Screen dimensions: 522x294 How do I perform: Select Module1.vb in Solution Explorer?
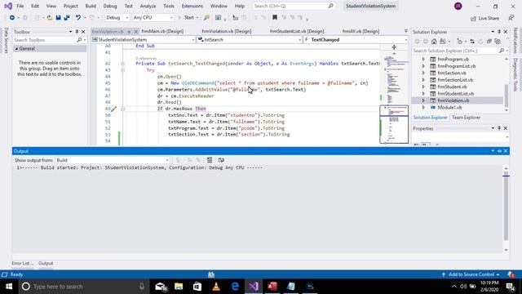tap(449, 107)
